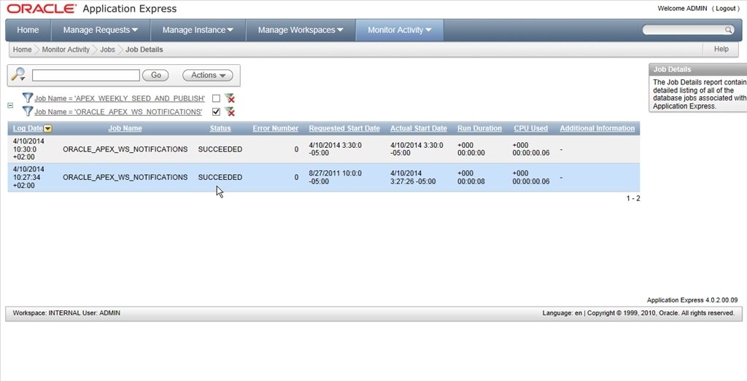Sort by Status column header

pyautogui.click(x=220, y=128)
